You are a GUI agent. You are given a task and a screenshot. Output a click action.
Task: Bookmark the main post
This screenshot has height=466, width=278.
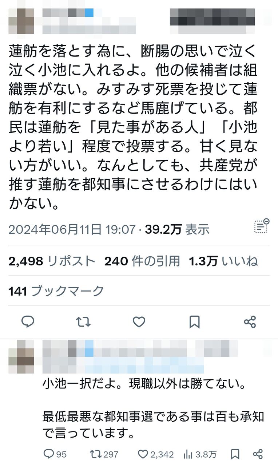point(195,322)
